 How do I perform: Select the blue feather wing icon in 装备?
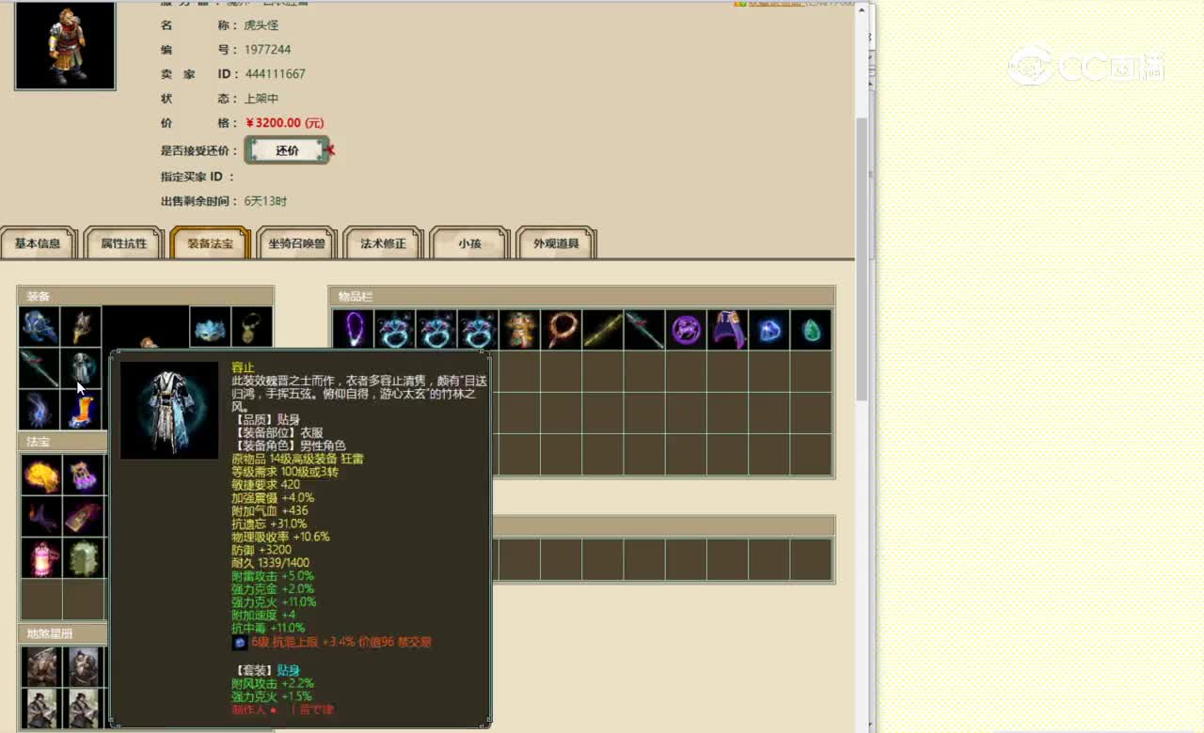(x=40, y=409)
